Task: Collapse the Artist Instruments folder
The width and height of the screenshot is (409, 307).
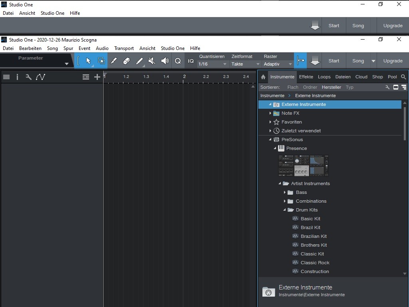Action: tap(280, 183)
